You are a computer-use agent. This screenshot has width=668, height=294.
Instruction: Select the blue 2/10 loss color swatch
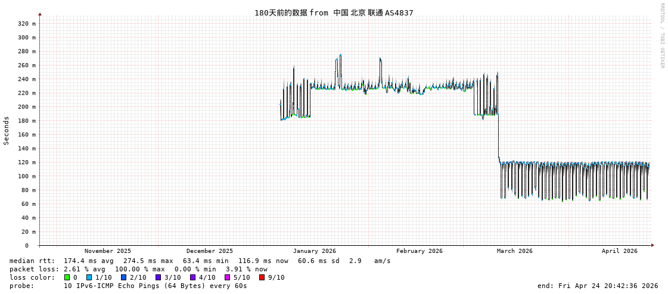pos(124,277)
